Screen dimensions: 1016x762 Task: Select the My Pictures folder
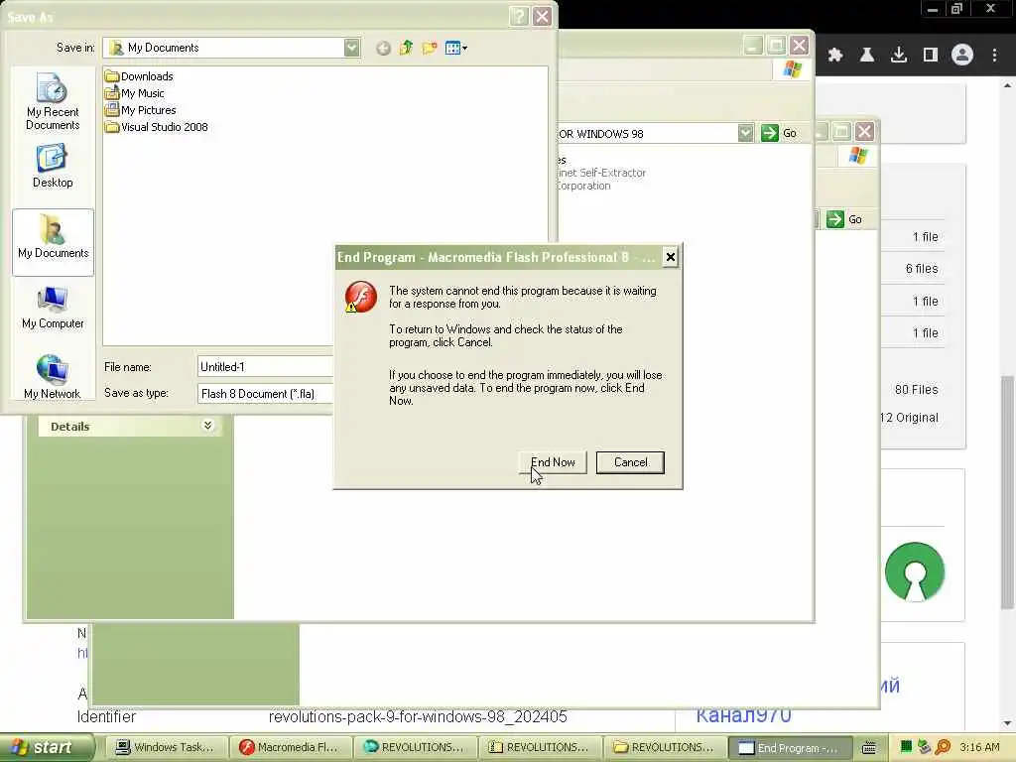click(141, 110)
